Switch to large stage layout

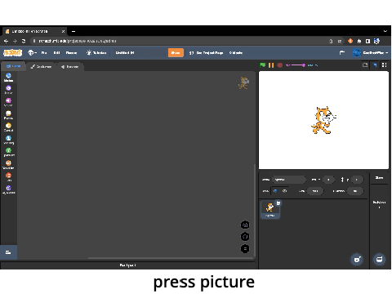pos(375,65)
